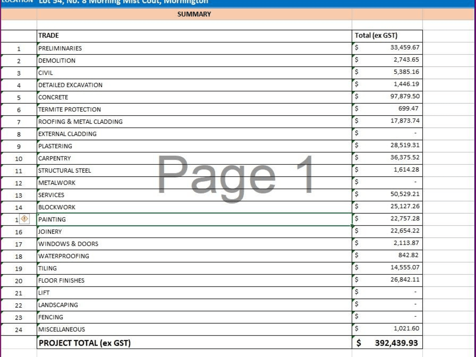The width and height of the screenshot is (476, 357).
Task: Select the MISCELLANEOUS trade cell
Action: pyautogui.click(x=194, y=329)
